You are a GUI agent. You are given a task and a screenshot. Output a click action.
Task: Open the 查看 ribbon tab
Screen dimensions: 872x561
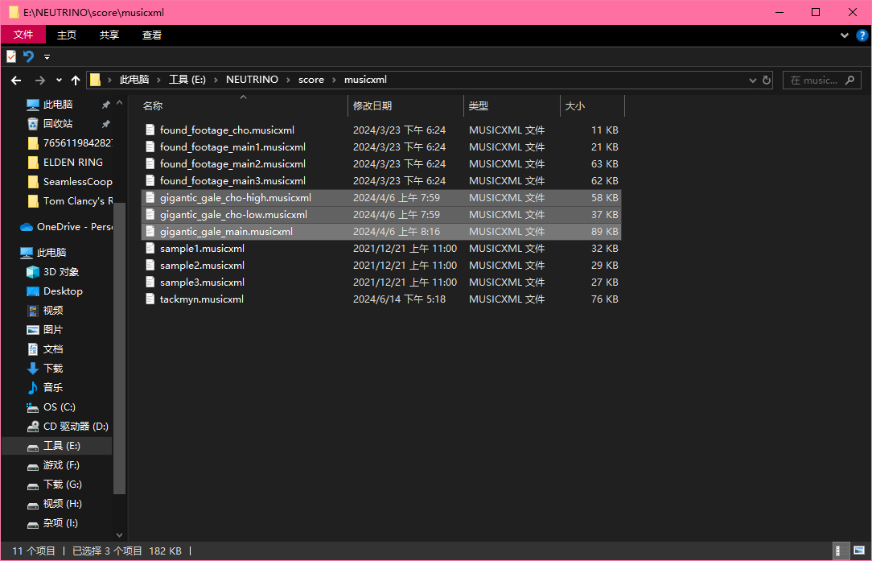point(152,35)
